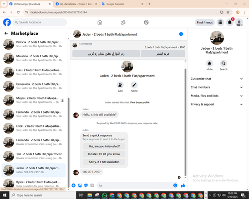Open Erick's conversation
249x199 pixels.
[x=33, y=128]
